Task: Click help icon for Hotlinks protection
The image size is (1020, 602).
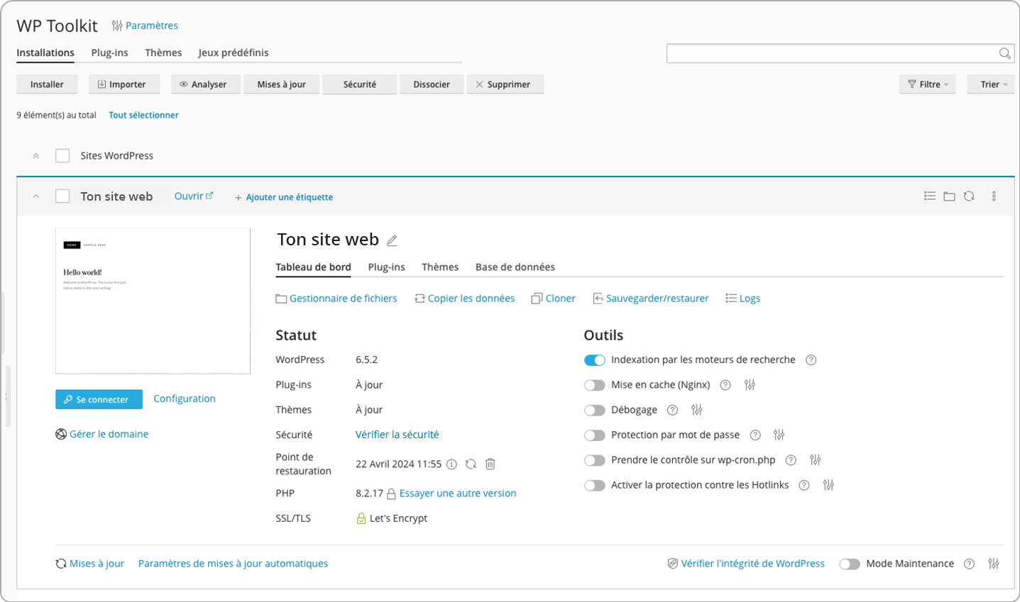Action: [x=804, y=485]
